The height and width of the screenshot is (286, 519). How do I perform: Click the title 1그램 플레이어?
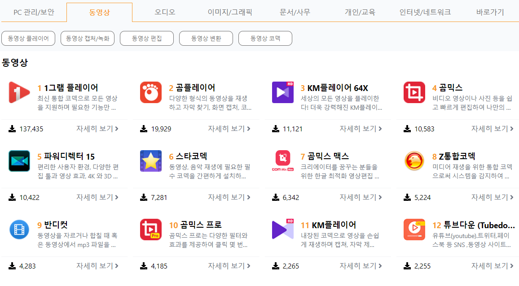tap(71, 88)
